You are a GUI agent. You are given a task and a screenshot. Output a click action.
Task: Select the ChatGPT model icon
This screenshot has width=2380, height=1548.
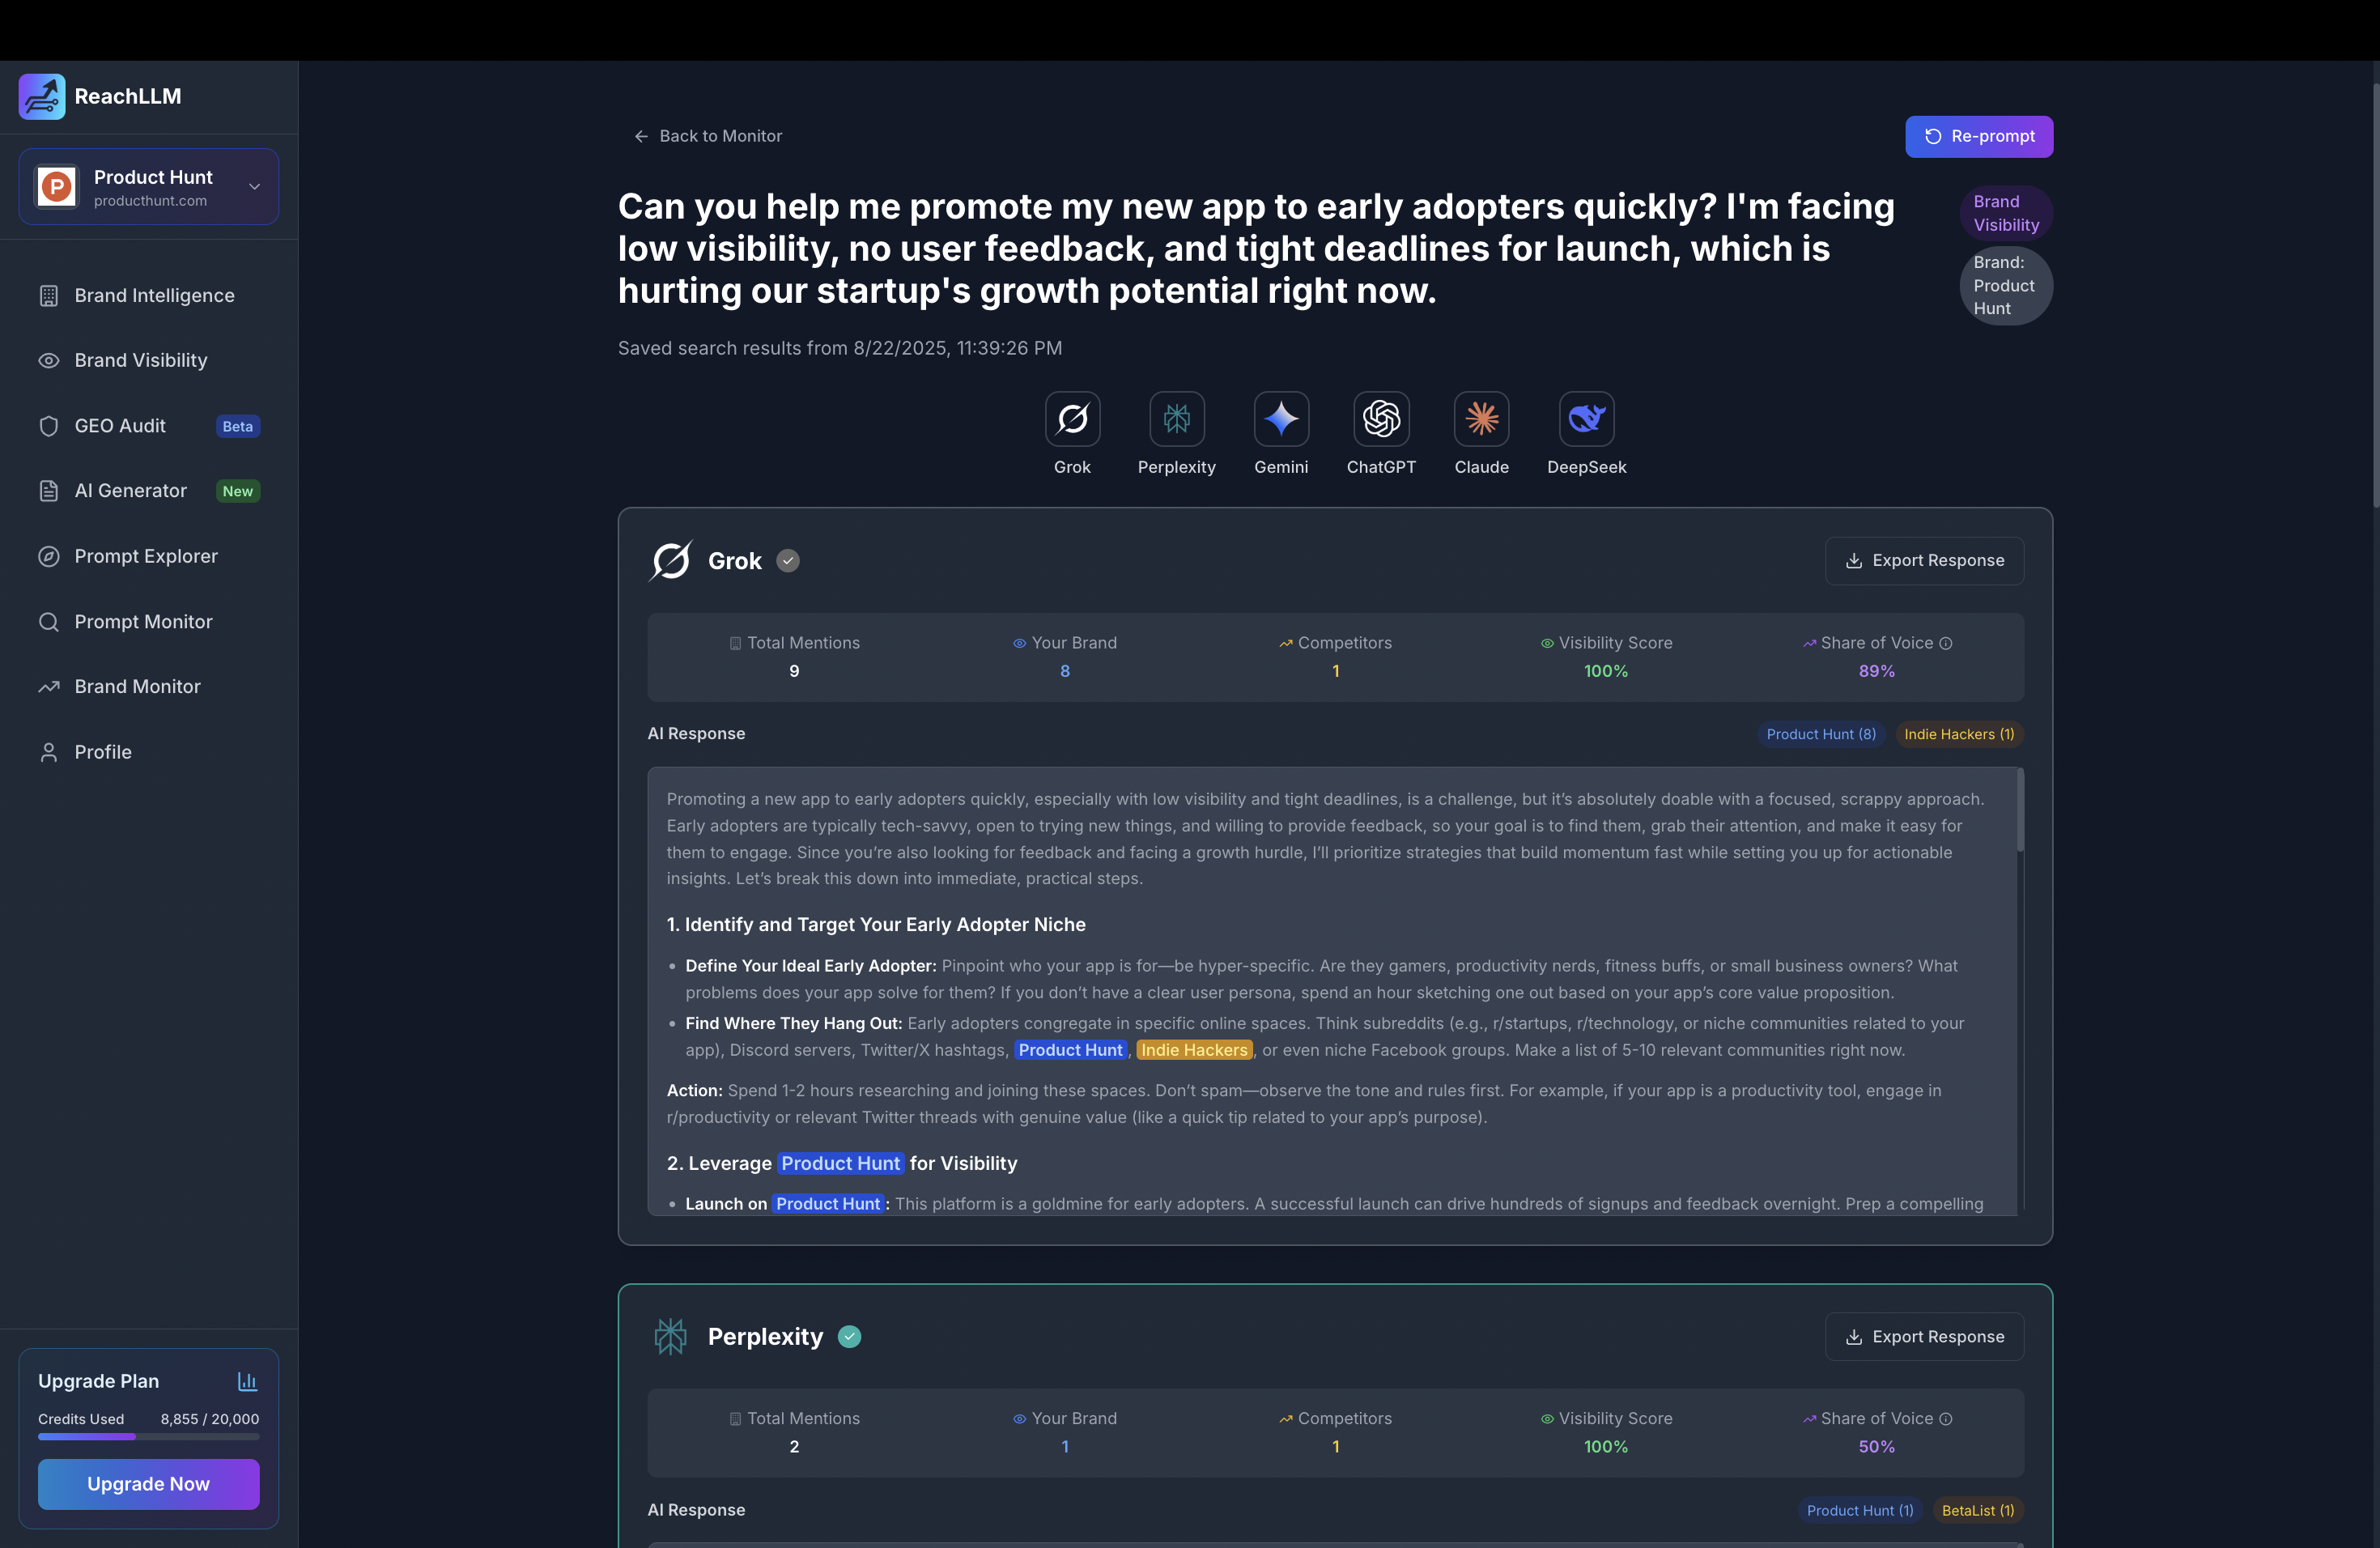pyautogui.click(x=1380, y=418)
